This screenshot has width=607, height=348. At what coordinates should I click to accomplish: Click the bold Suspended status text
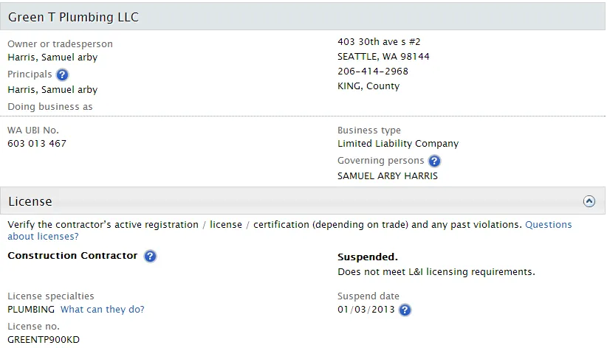[368, 257]
